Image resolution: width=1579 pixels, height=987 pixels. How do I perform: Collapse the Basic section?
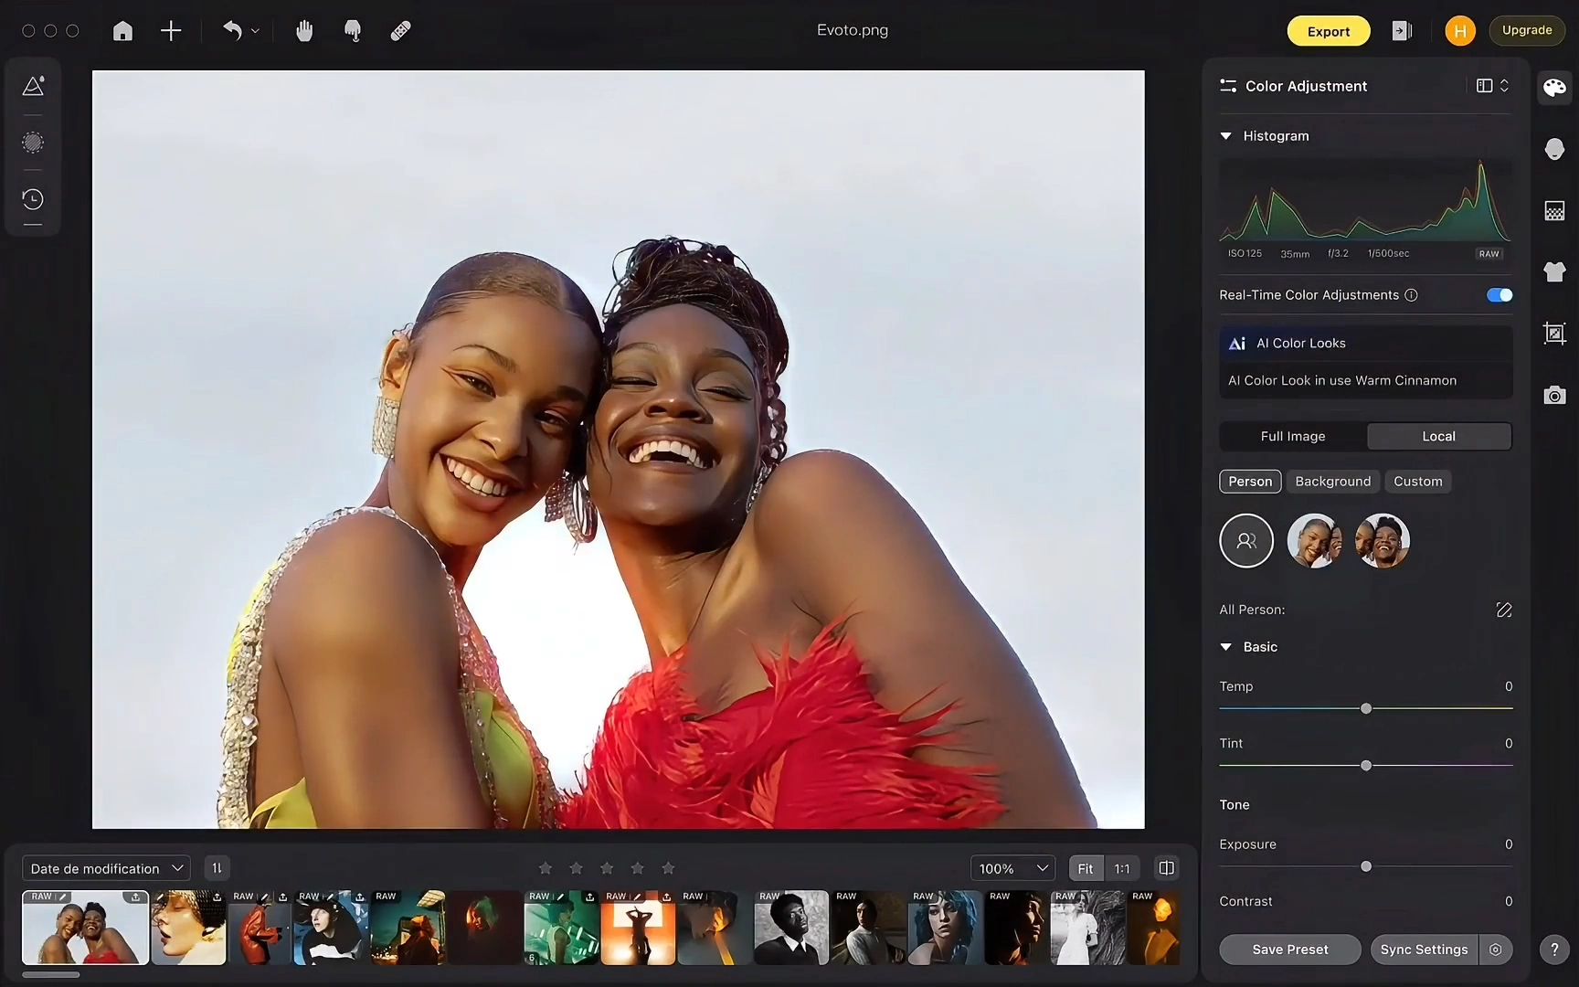pos(1226,647)
